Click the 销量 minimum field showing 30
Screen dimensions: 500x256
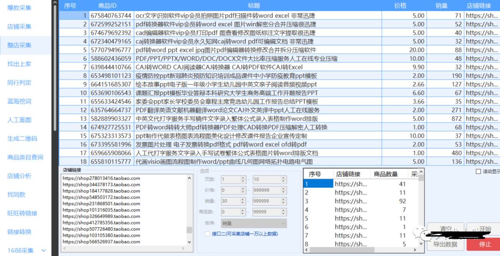click(230, 201)
